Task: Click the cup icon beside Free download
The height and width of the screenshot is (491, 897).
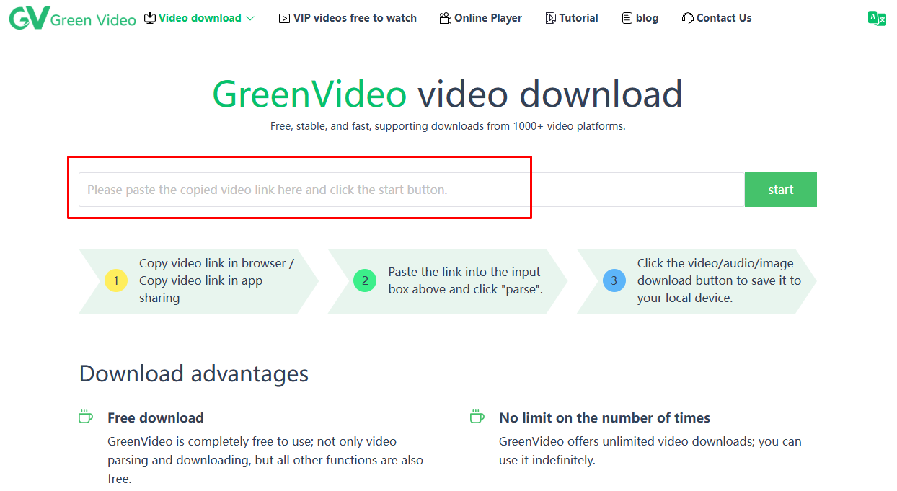Action: [86, 417]
